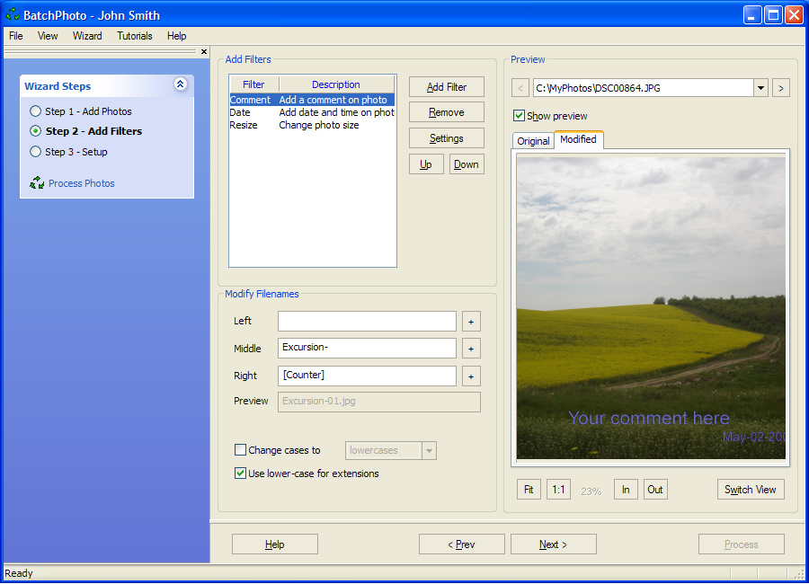The height and width of the screenshot is (584, 809).
Task: Open the File menu
Action: coord(16,36)
